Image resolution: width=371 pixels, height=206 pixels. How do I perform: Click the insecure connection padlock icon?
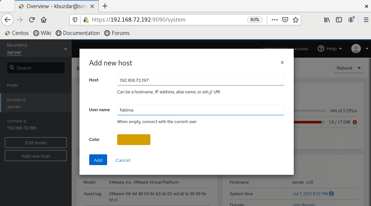86,20
